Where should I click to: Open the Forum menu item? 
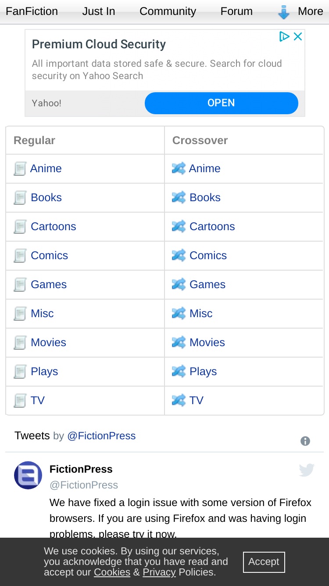tap(236, 11)
